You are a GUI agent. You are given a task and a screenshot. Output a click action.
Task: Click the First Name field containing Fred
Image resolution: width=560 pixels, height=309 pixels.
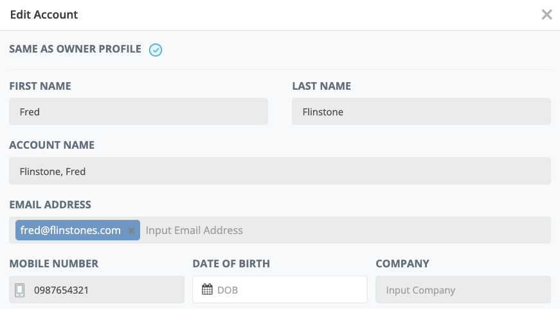(138, 112)
